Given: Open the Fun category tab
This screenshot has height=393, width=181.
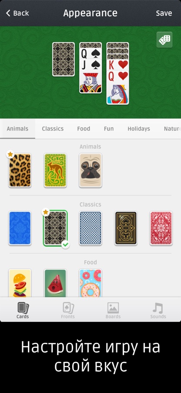Looking at the screenshot, I should tap(109, 128).
